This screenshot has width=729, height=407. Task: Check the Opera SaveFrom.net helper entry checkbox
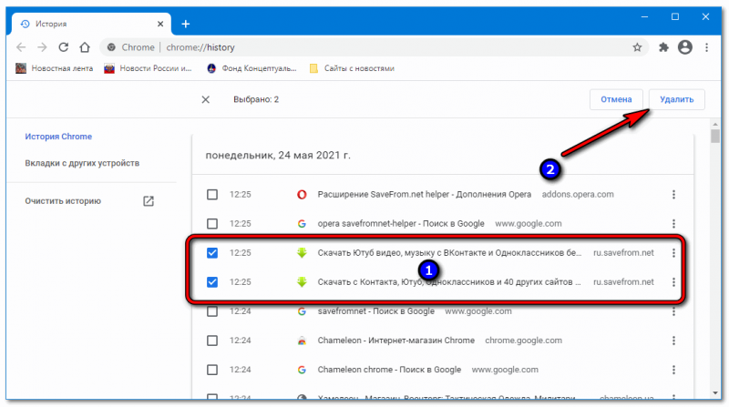click(x=212, y=195)
